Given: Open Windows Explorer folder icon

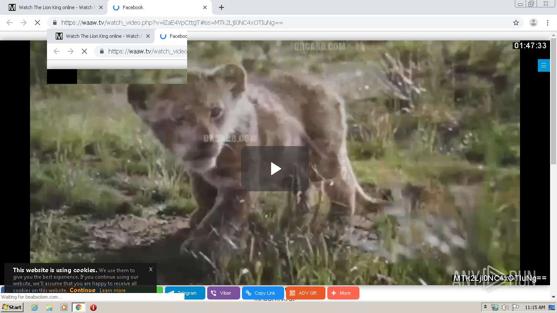Looking at the screenshot, I should (x=49, y=307).
